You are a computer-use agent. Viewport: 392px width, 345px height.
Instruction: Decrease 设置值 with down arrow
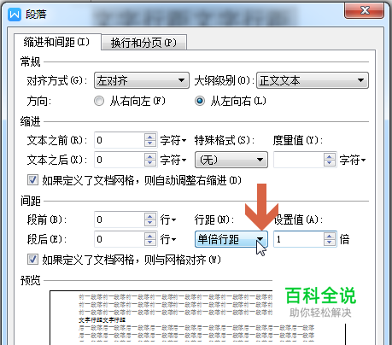click(x=330, y=243)
